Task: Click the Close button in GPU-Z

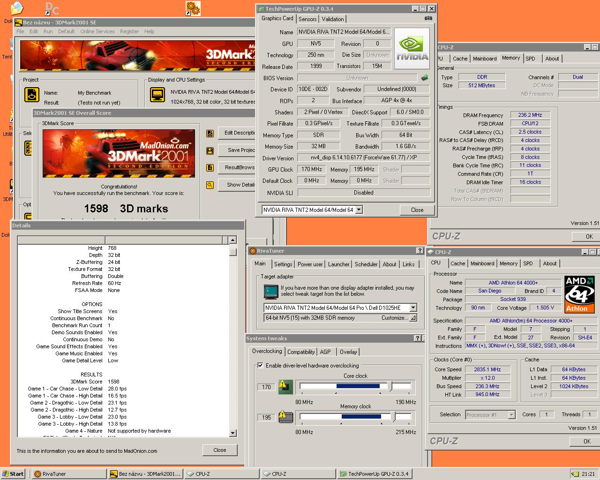Action: [417, 210]
